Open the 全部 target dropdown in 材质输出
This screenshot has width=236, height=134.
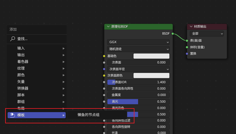click(207, 34)
